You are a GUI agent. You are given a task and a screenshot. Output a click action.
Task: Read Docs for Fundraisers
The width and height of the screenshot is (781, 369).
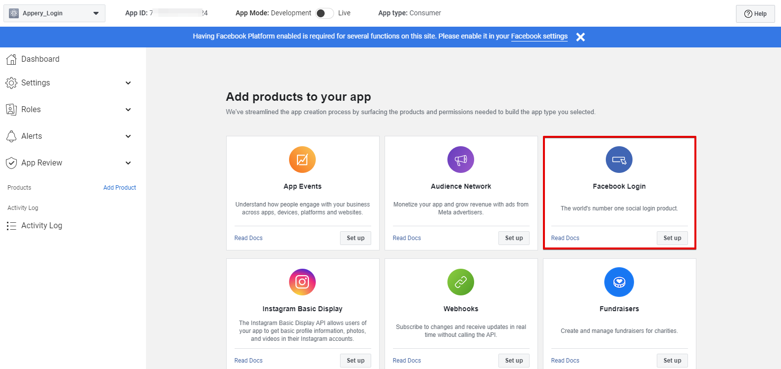(x=565, y=361)
